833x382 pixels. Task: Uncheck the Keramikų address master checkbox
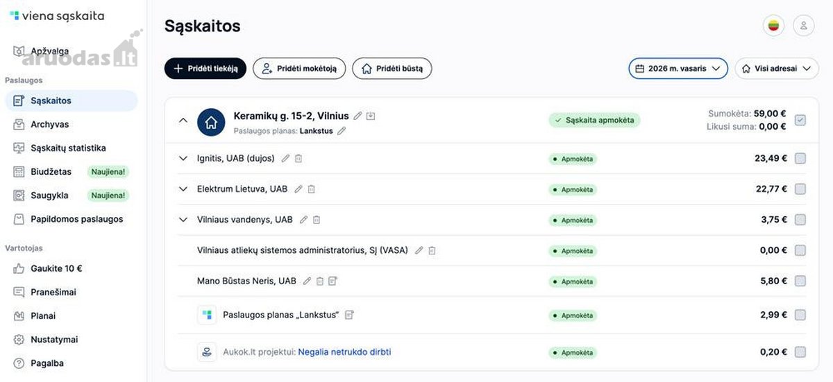tap(800, 120)
